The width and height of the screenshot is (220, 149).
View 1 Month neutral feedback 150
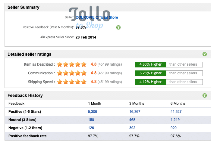point(91,120)
